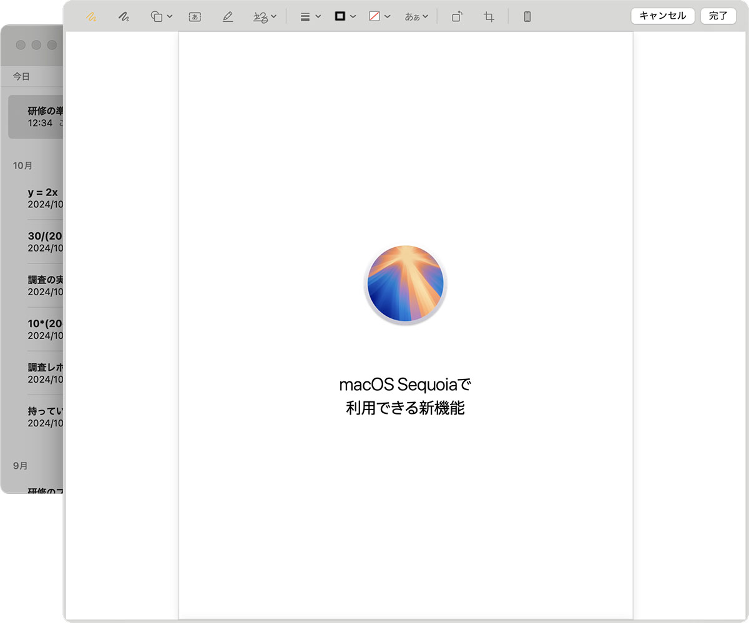Click the 今日 section header in Notes
The image size is (749, 623).
[x=21, y=77]
